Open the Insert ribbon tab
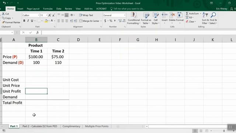This screenshot has height=133, width=236. click(20, 9)
